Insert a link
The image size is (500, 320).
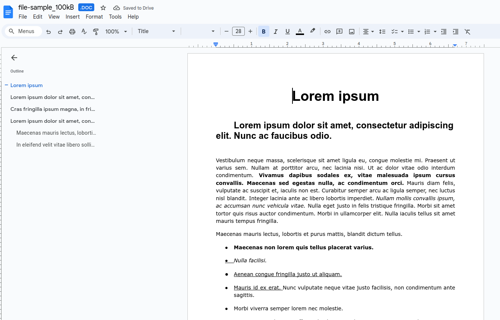click(x=327, y=32)
